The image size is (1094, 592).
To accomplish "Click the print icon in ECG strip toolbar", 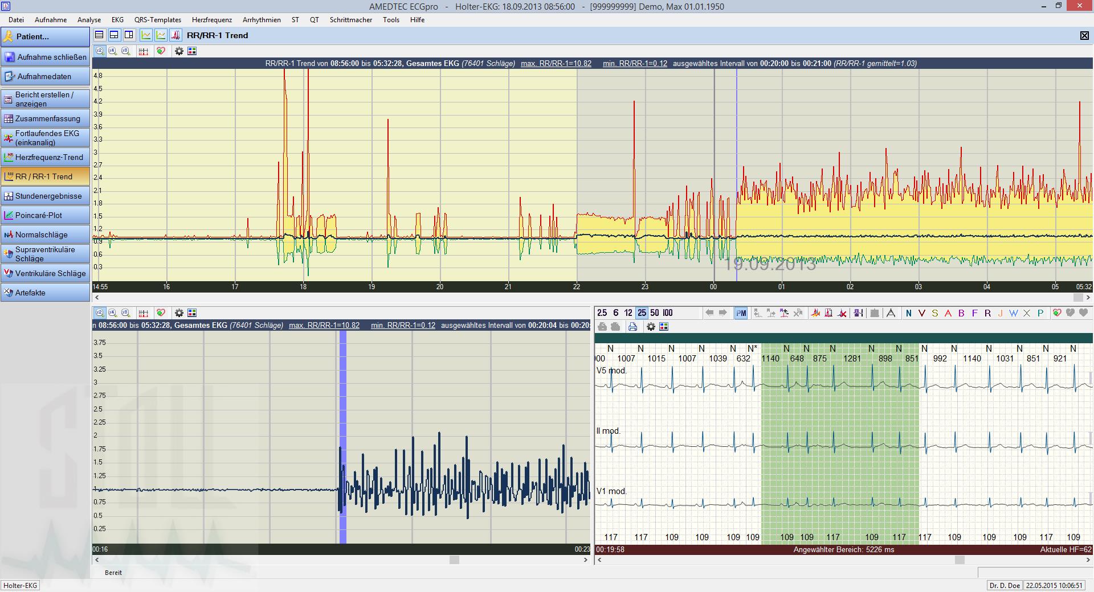I will click(632, 327).
